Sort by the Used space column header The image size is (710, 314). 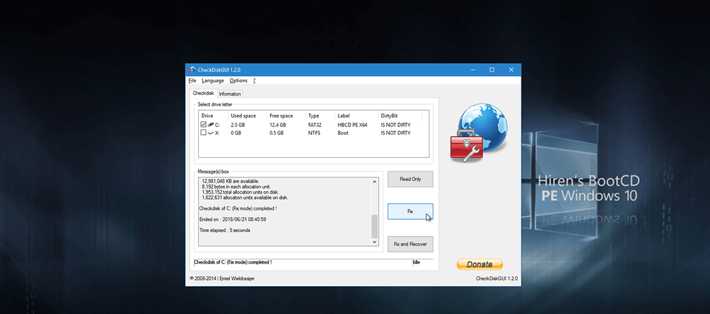[x=247, y=116]
